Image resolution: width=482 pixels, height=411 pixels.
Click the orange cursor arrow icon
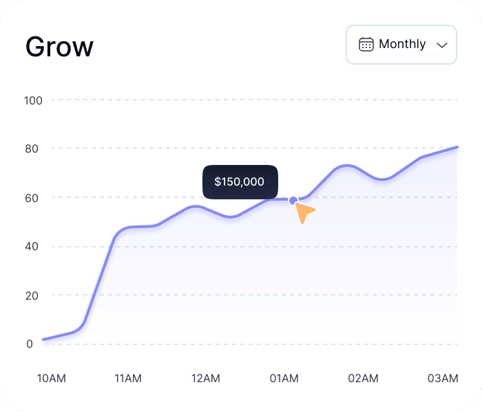(x=304, y=213)
